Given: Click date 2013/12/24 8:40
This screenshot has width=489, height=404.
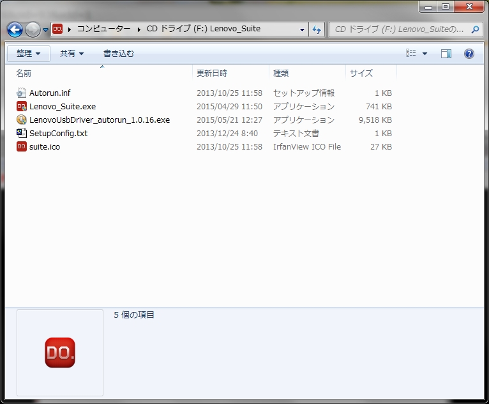Looking at the screenshot, I should click(227, 134).
